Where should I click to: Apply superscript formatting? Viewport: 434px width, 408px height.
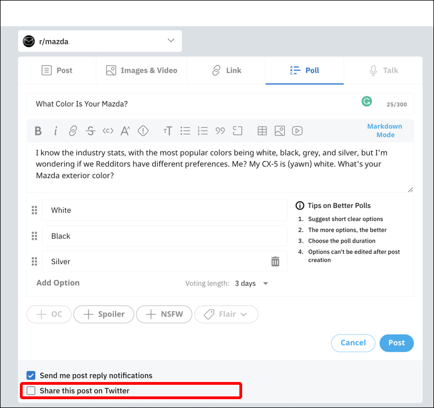pyautogui.click(x=126, y=130)
